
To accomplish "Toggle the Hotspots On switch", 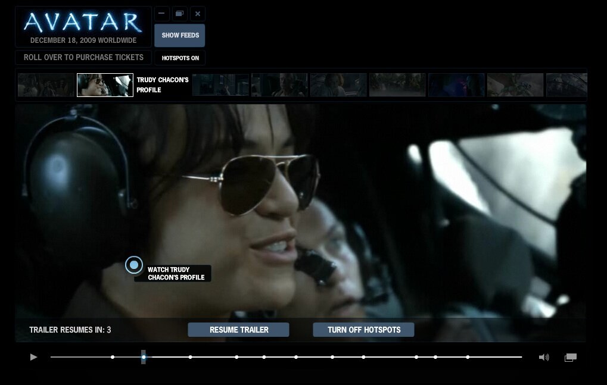I will click(180, 58).
